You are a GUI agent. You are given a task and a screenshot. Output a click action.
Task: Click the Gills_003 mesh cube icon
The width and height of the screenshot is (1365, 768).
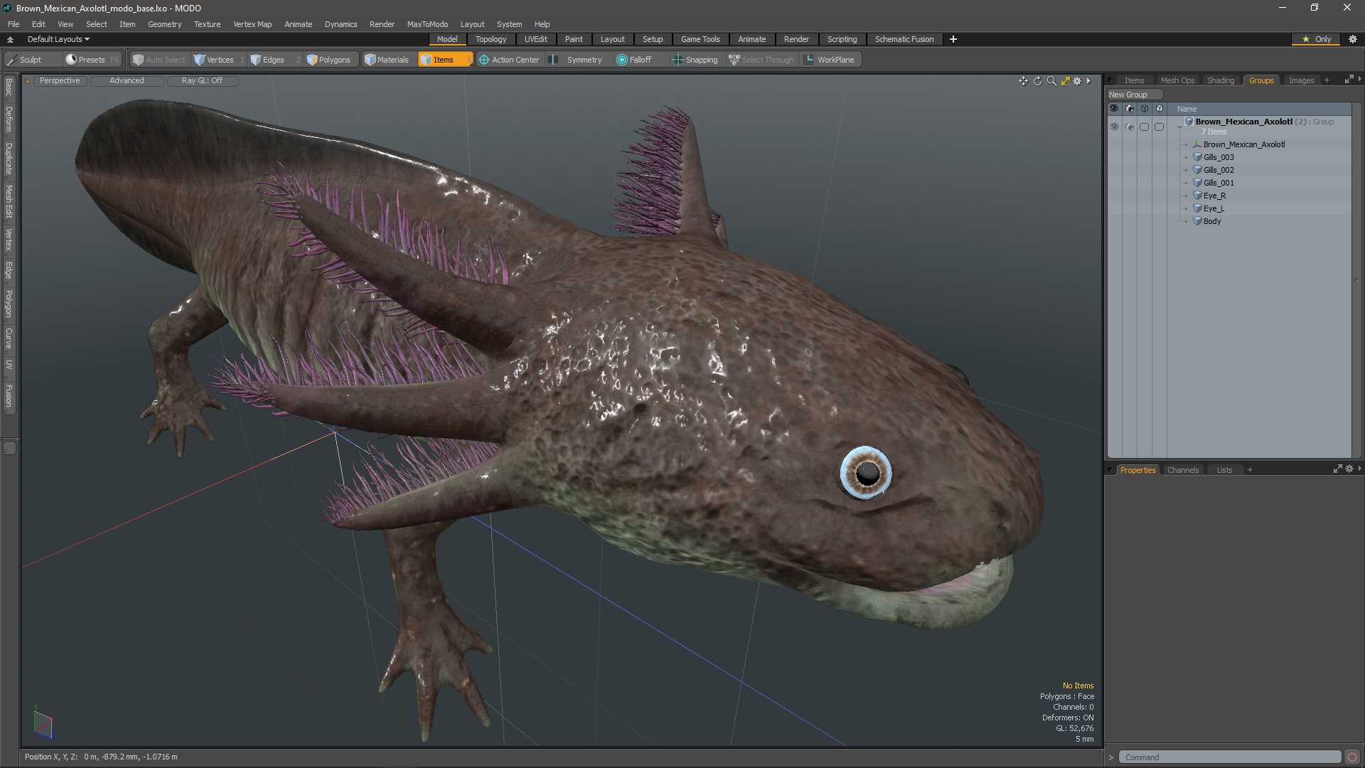click(1197, 157)
